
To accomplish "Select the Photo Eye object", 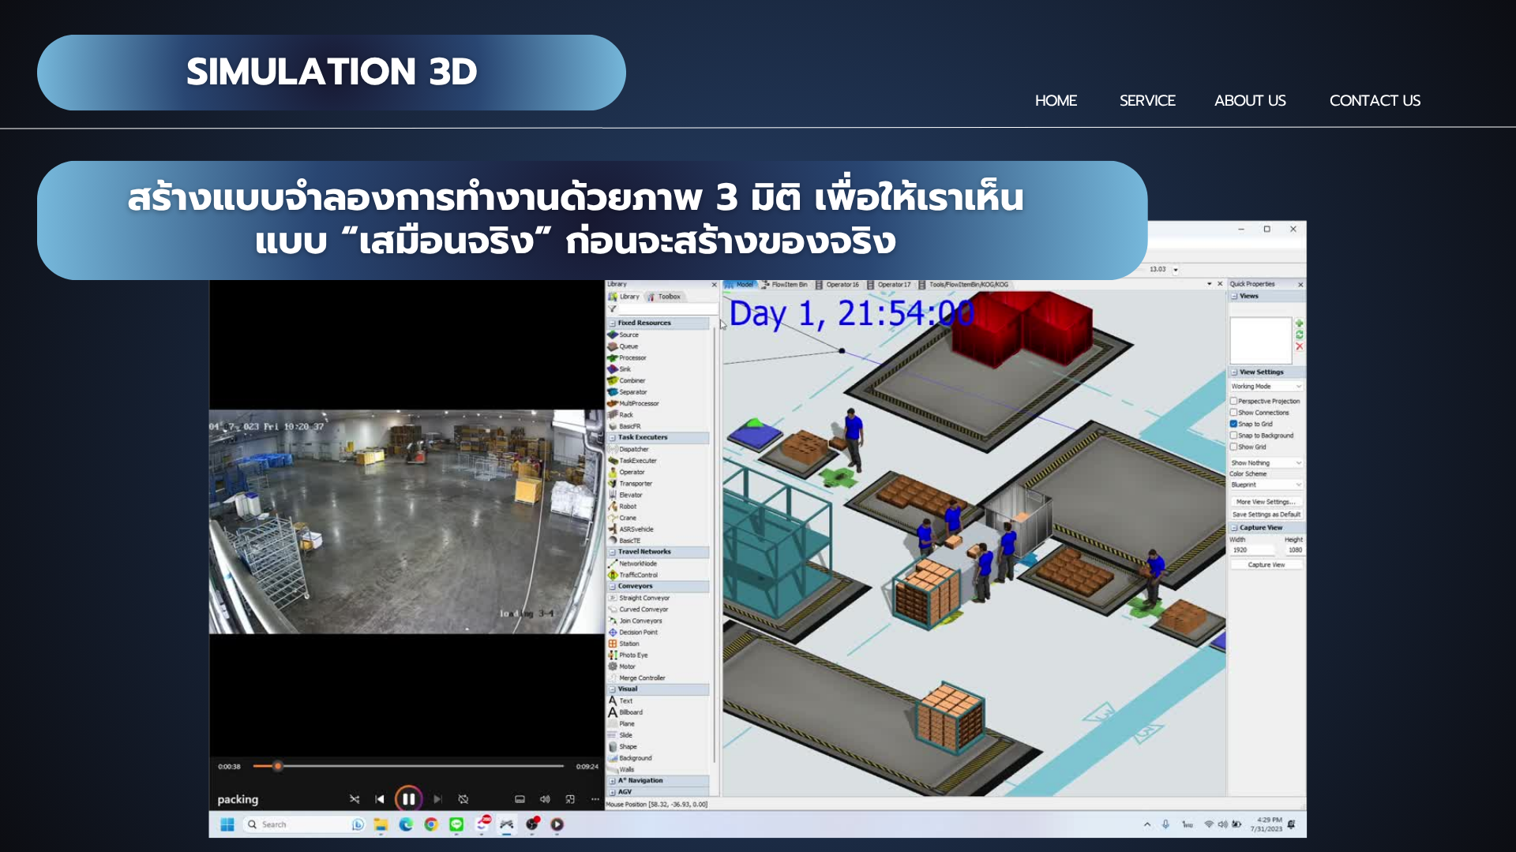I will pos(628,655).
